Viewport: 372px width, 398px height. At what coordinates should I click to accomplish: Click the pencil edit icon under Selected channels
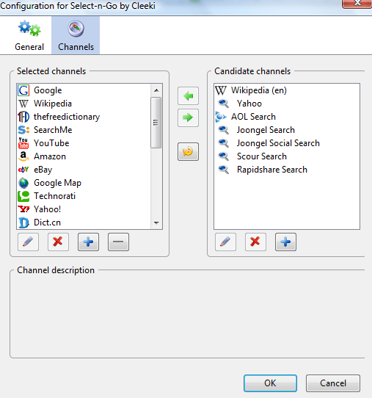click(28, 242)
